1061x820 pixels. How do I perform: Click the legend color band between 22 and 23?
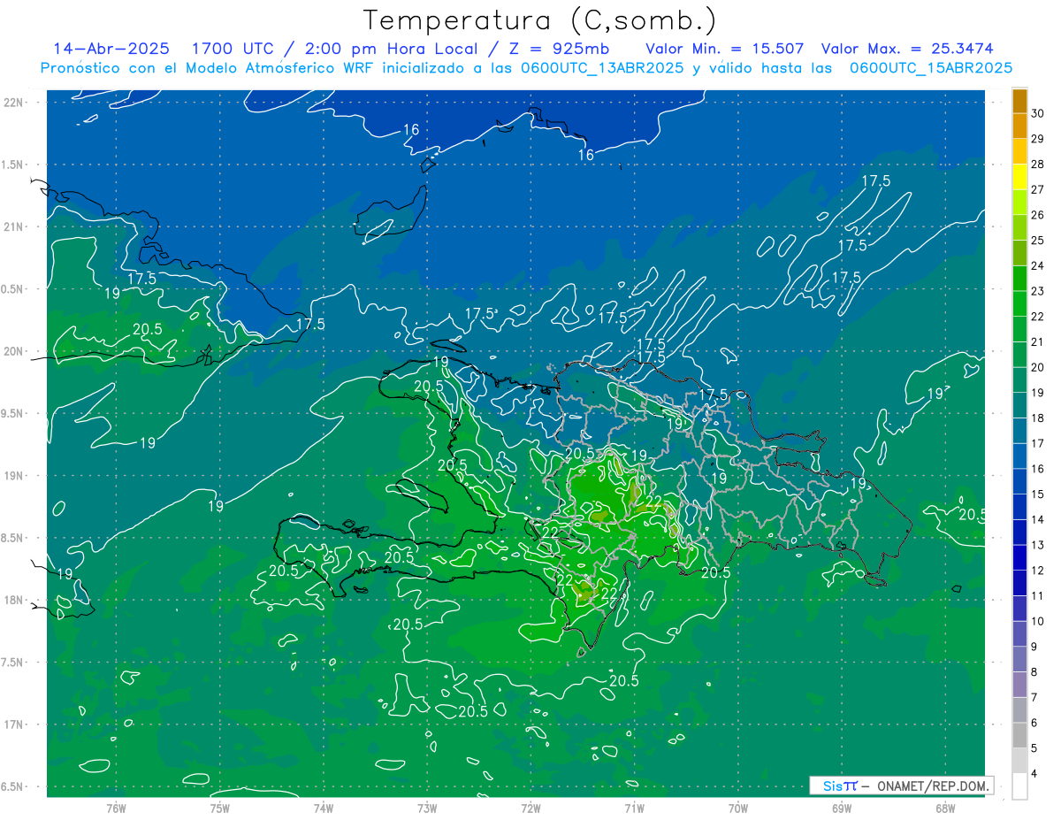(x=1019, y=303)
